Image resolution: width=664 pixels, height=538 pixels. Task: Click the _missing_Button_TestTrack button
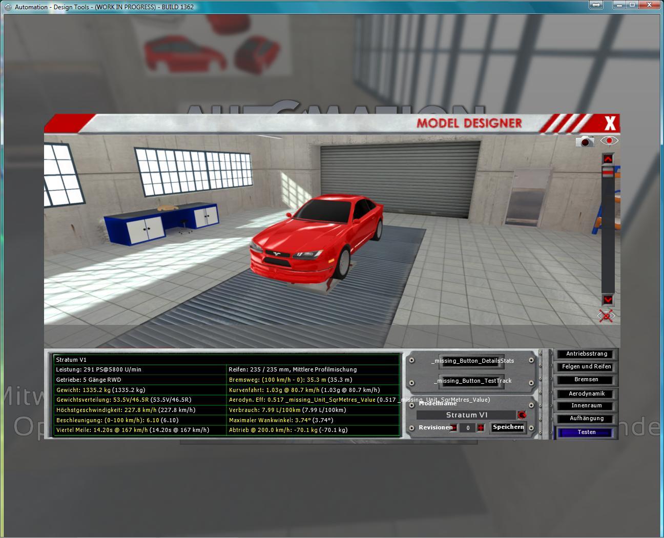[x=472, y=381]
